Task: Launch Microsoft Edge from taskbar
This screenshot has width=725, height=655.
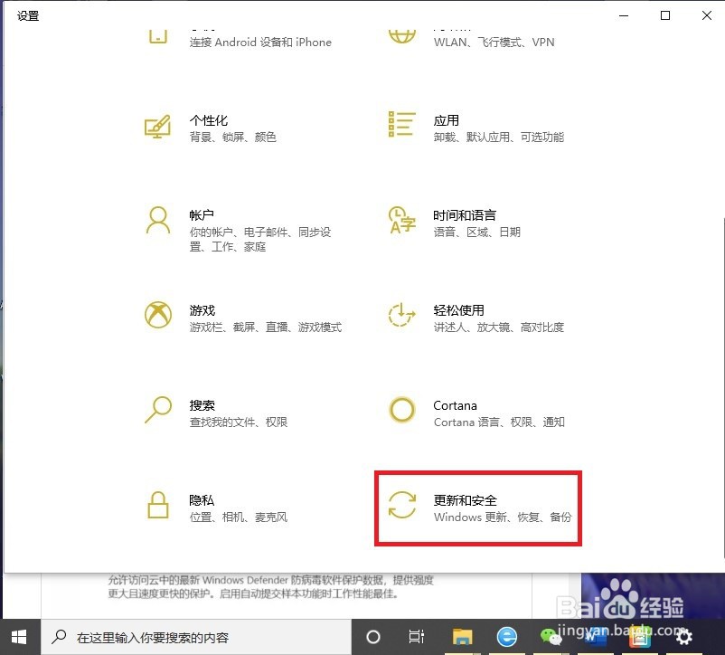Action: (x=506, y=637)
